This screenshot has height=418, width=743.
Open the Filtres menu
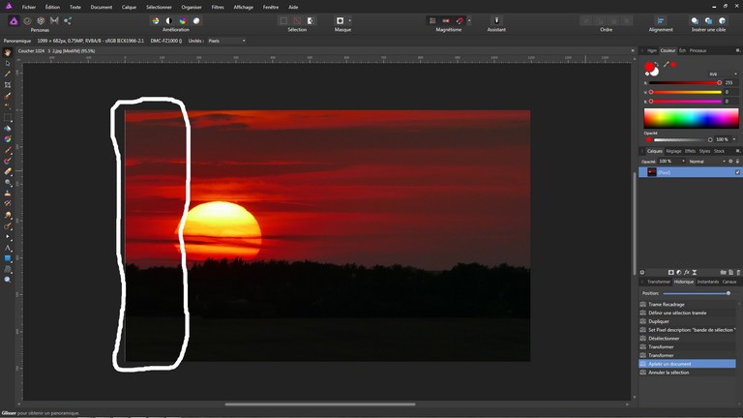coord(218,7)
